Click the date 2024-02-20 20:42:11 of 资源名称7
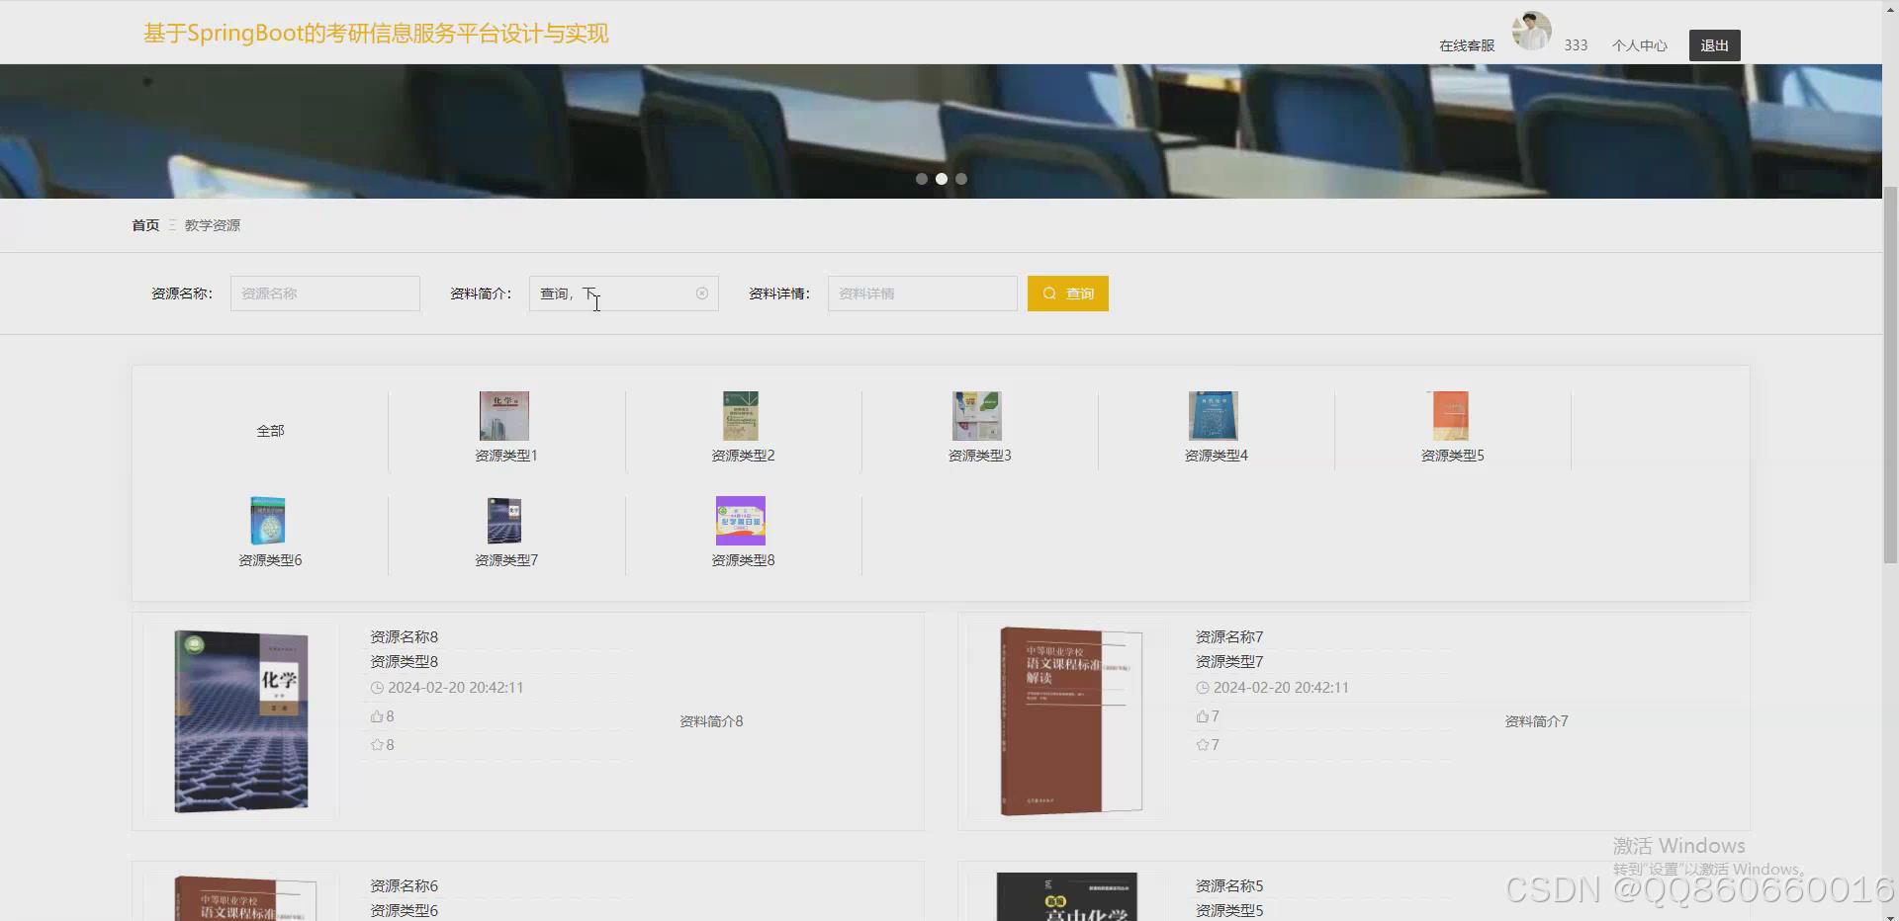This screenshot has height=921, width=1899. coord(1281,688)
